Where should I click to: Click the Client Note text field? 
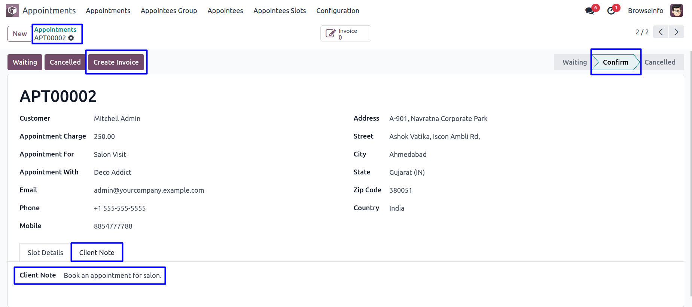point(113,276)
